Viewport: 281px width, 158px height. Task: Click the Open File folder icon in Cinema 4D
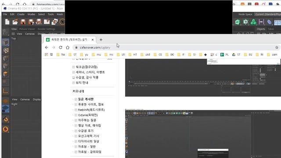point(15,22)
